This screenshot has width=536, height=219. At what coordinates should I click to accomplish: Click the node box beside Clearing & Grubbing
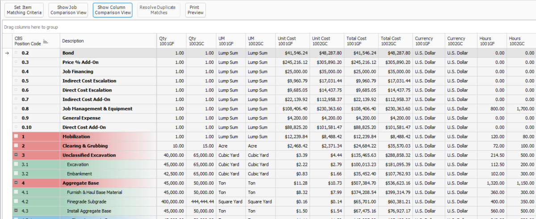click(x=16, y=146)
